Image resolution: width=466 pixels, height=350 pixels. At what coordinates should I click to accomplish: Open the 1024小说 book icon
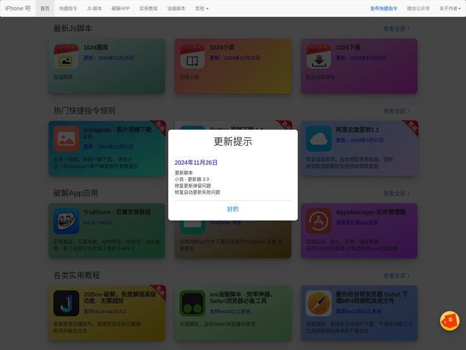(192, 56)
